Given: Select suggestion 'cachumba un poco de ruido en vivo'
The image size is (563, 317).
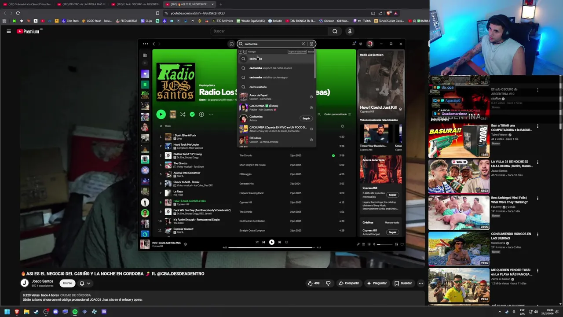Looking at the screenshot, I should [x=277, y=68].
